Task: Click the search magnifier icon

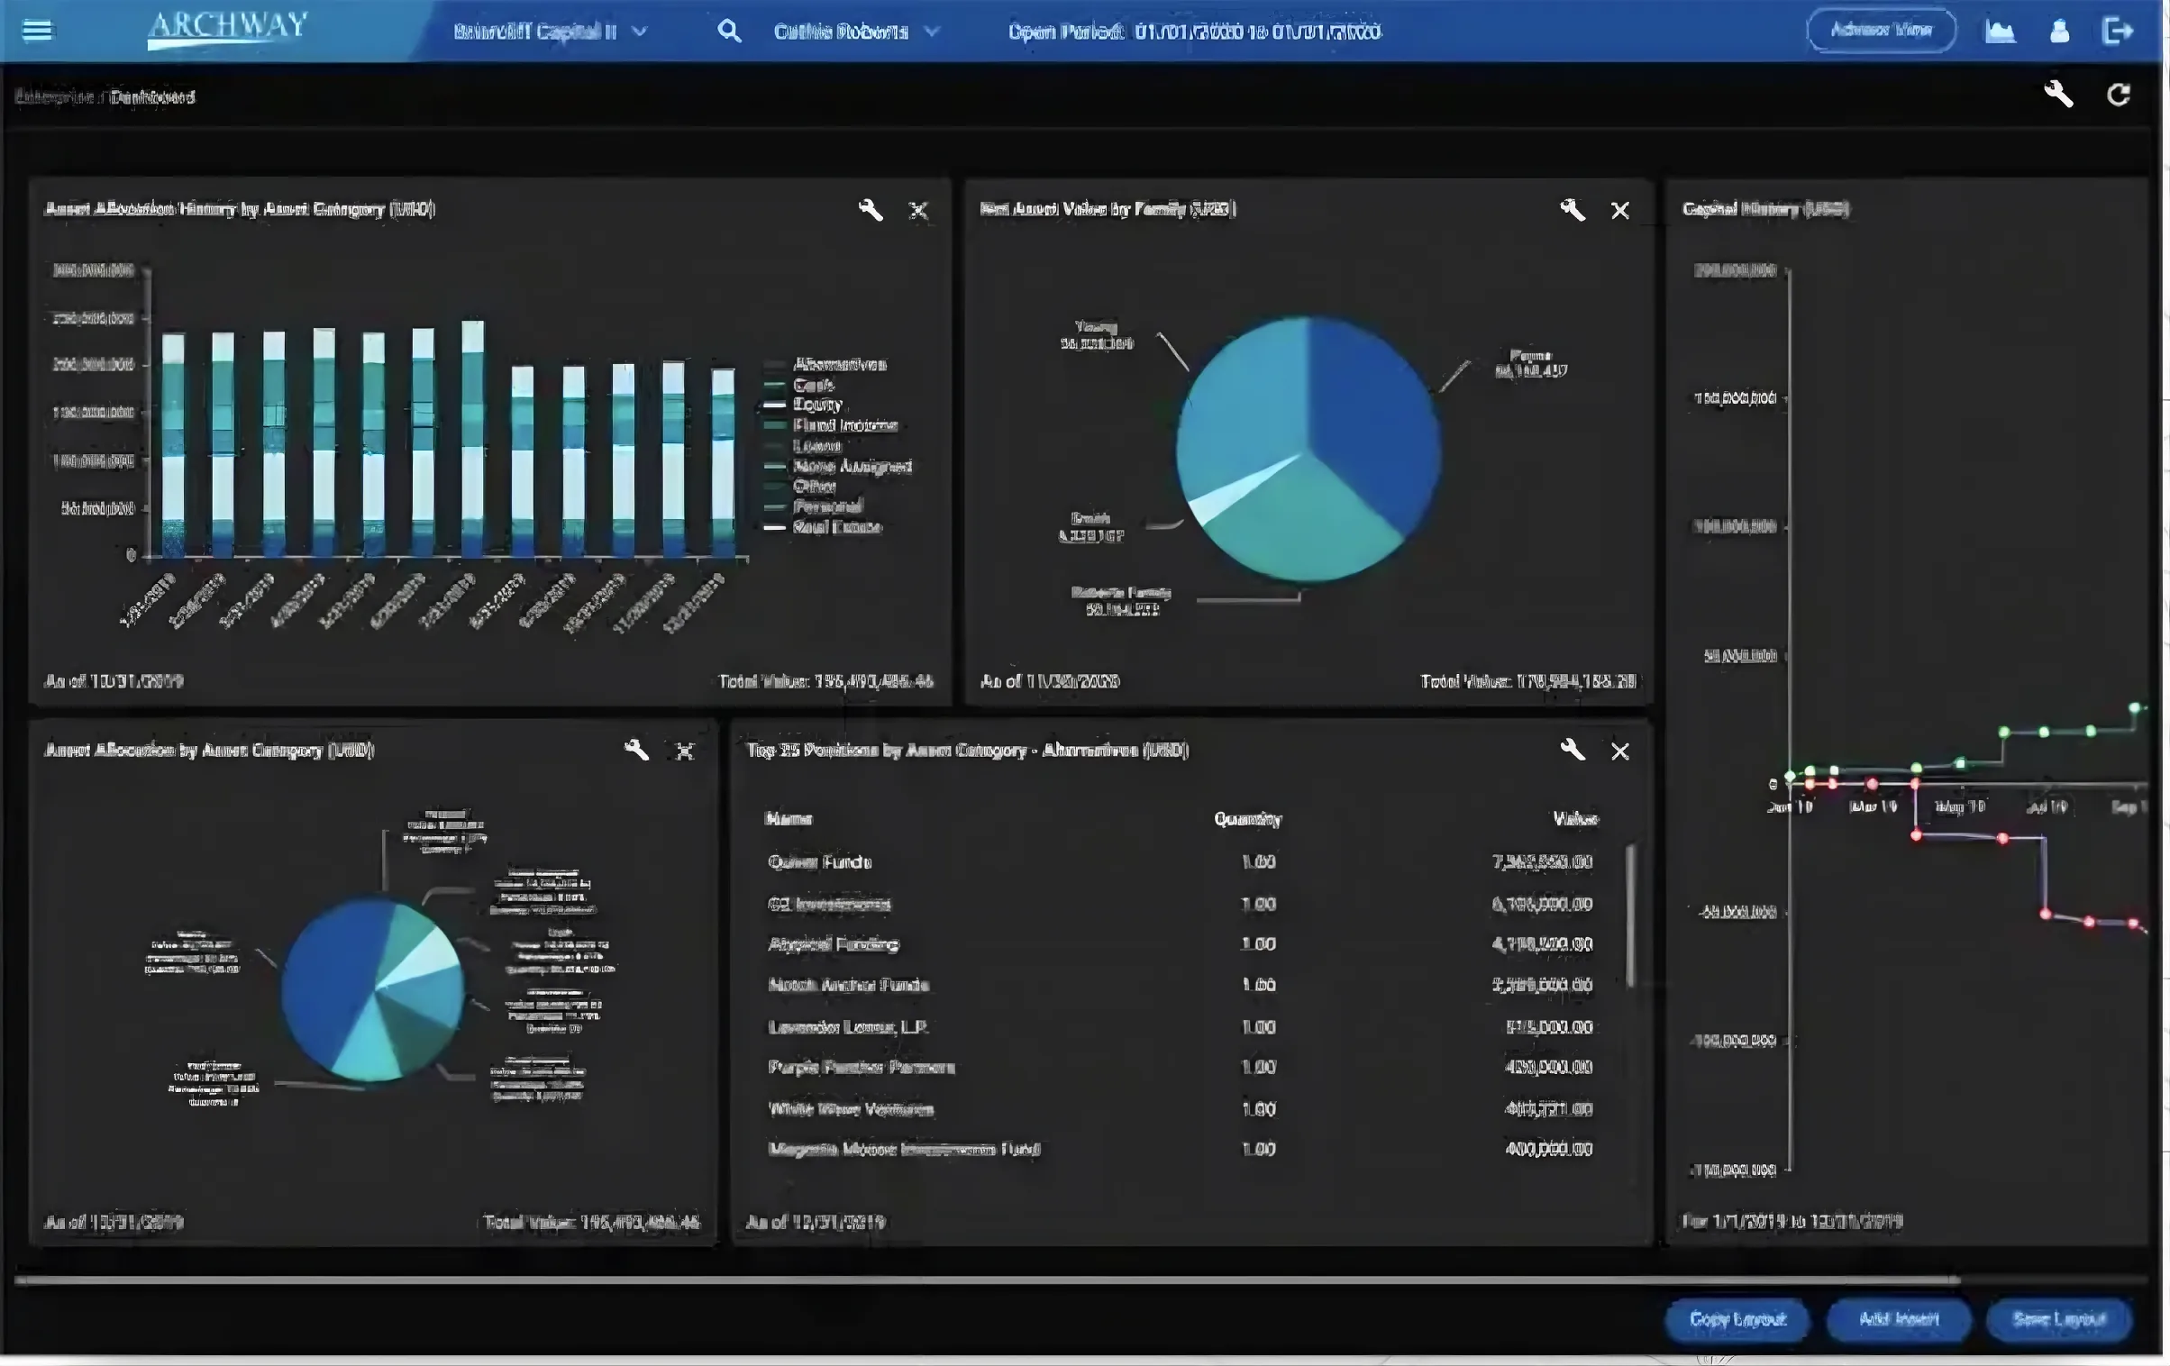Action: point(729,32)
